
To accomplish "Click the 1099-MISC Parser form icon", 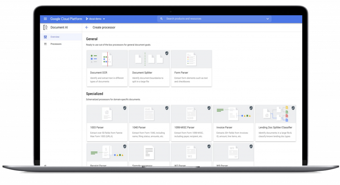I will pos(191,114).
